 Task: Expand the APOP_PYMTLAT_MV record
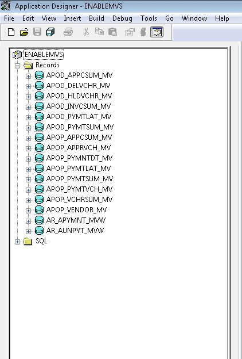[28, 169]
